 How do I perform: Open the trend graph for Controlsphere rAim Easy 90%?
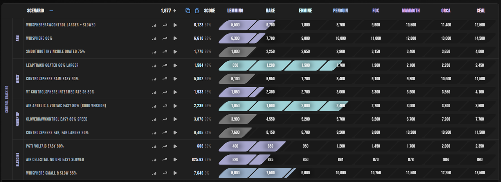(165, 79)
